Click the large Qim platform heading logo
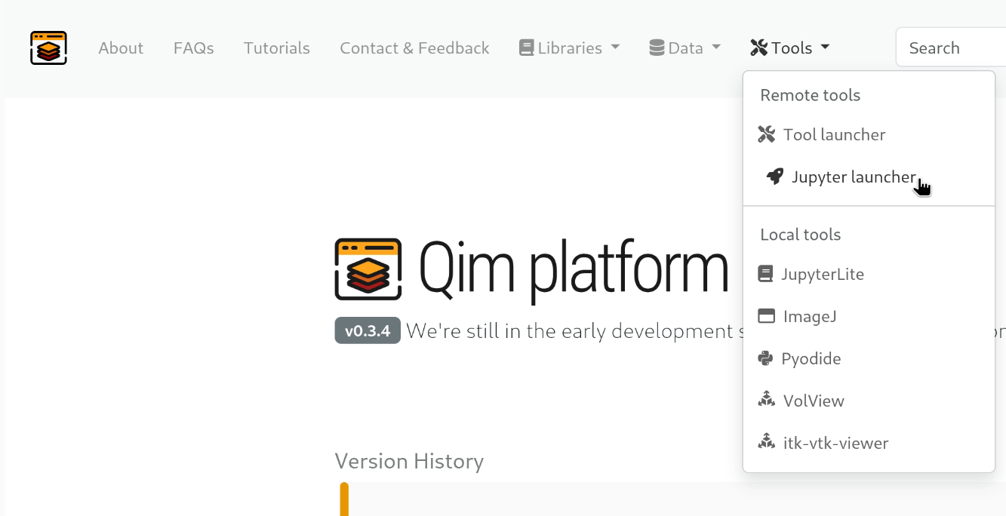1006x516 pixels. [x=368, y=269]
